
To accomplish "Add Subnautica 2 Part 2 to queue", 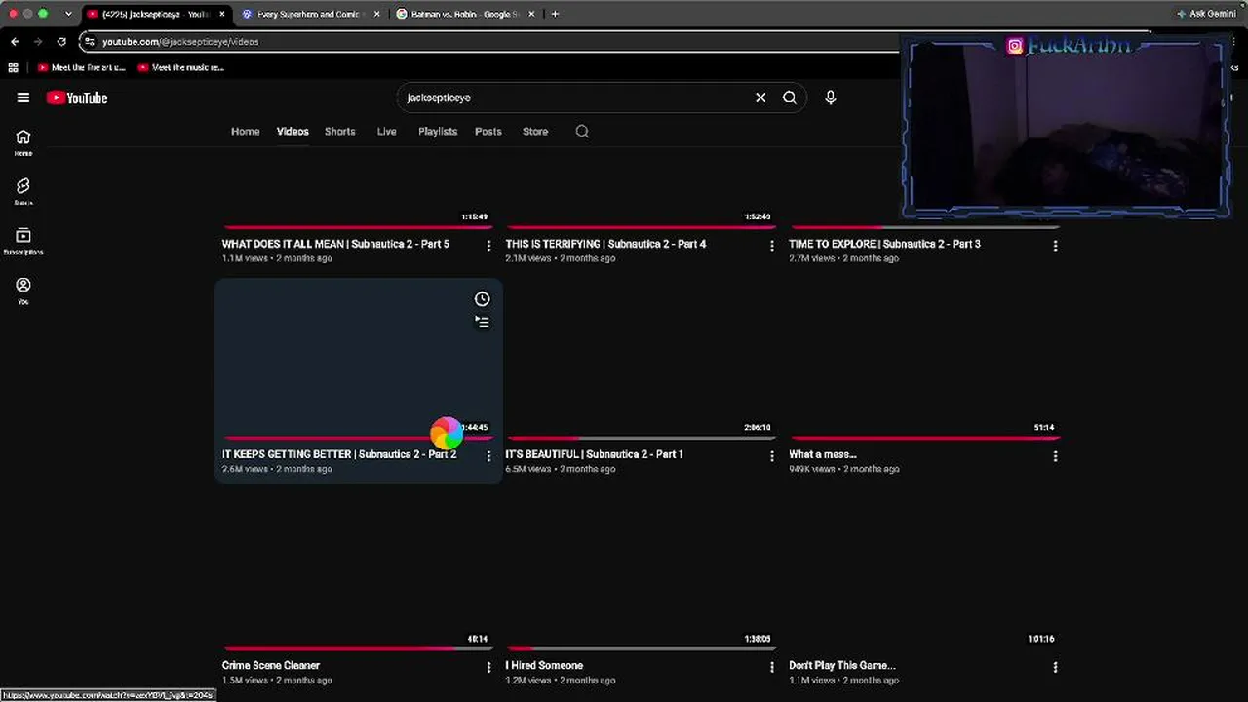I will 482,322.
